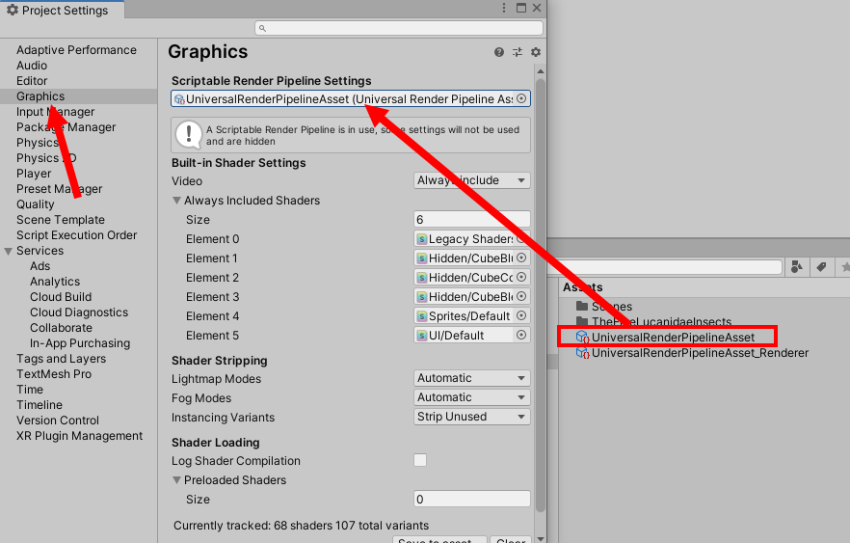
Task: Open the Graphics settings gear menu
Action: coord(536,52)
